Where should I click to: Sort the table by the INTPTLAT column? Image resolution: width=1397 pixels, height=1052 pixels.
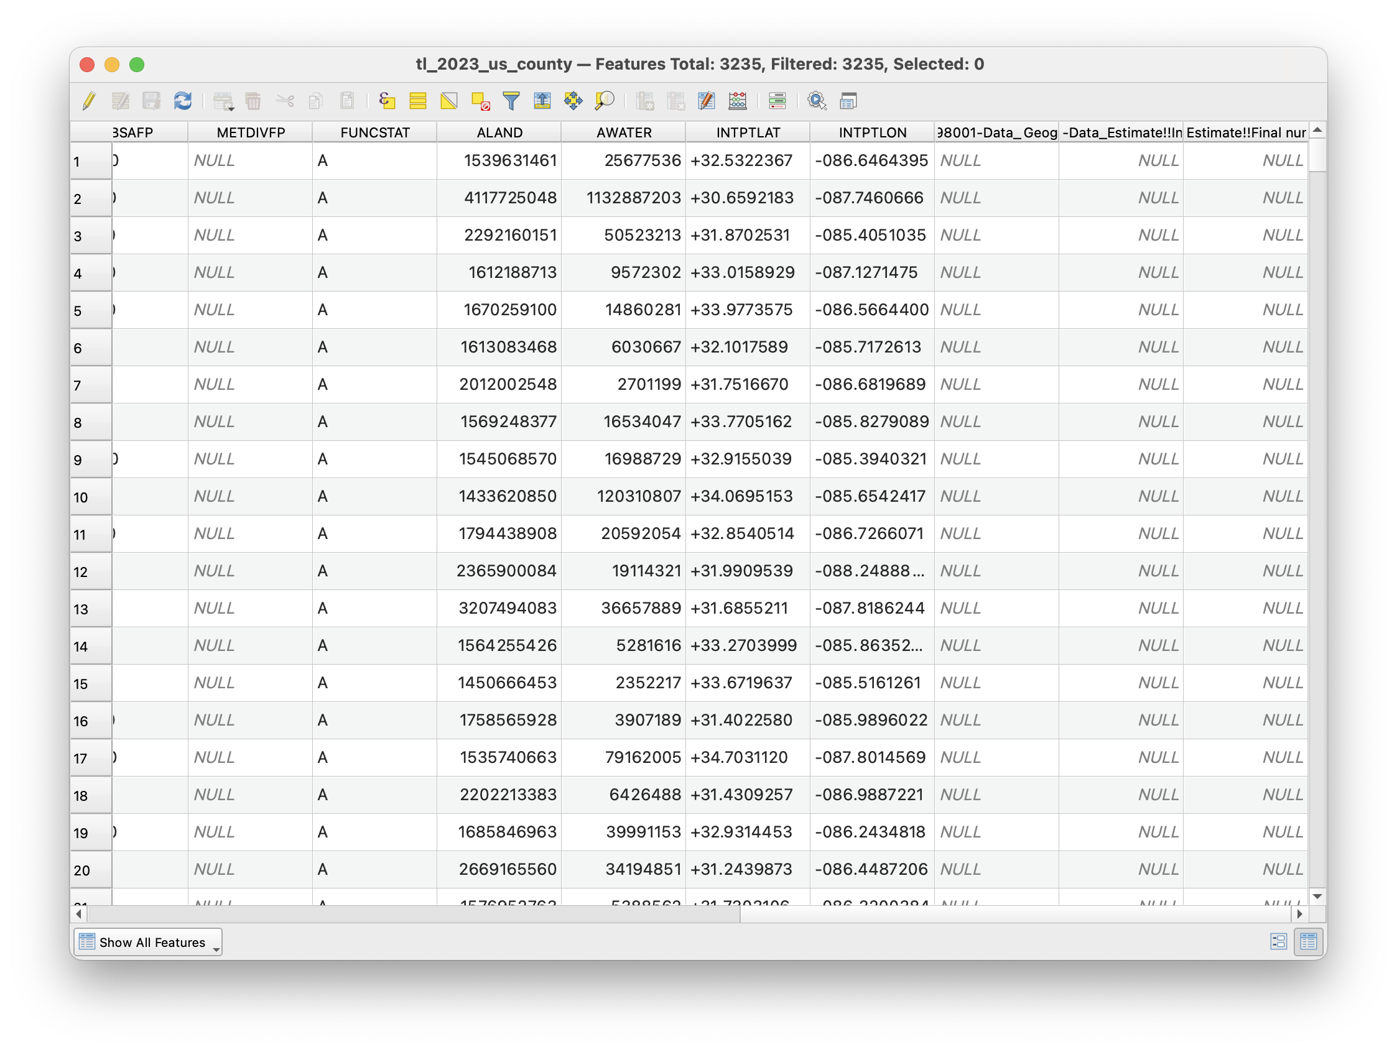coord(748,132)
